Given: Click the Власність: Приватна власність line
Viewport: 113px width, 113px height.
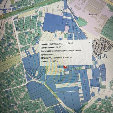Looking at the screenshot, I should click(56, 58).
